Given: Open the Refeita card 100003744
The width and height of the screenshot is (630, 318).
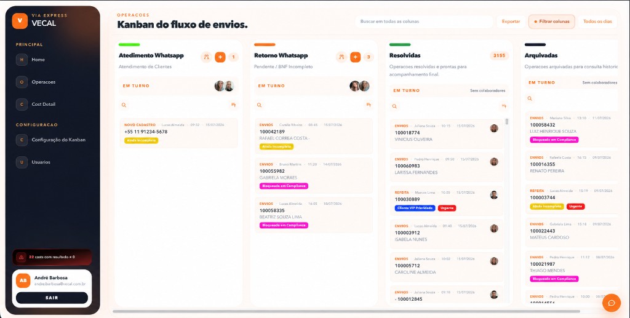Looking at the screenshot, I should [x=572, y=199].
